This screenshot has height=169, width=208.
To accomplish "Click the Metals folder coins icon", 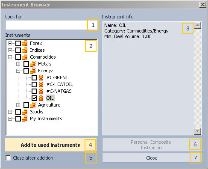I will pos(33,64).
